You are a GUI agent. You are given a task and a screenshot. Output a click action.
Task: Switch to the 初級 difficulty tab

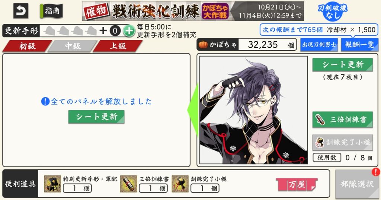coord(27,46)
